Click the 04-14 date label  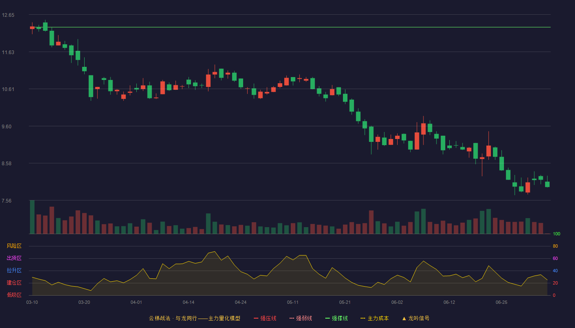(x=189, y=302)
